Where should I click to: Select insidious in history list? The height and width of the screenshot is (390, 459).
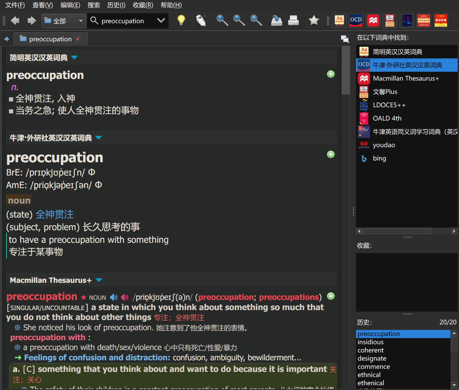[x=403, y=342]
